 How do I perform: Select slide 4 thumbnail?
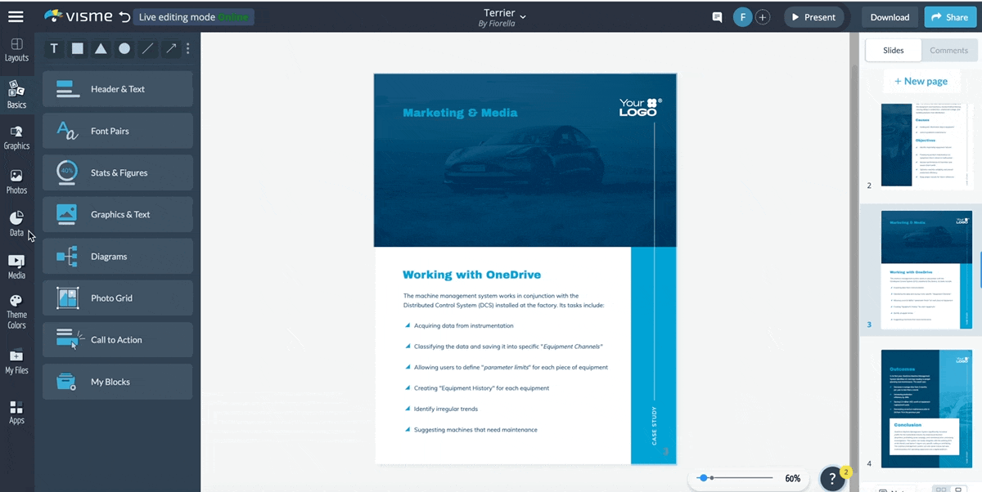[926, 406]
